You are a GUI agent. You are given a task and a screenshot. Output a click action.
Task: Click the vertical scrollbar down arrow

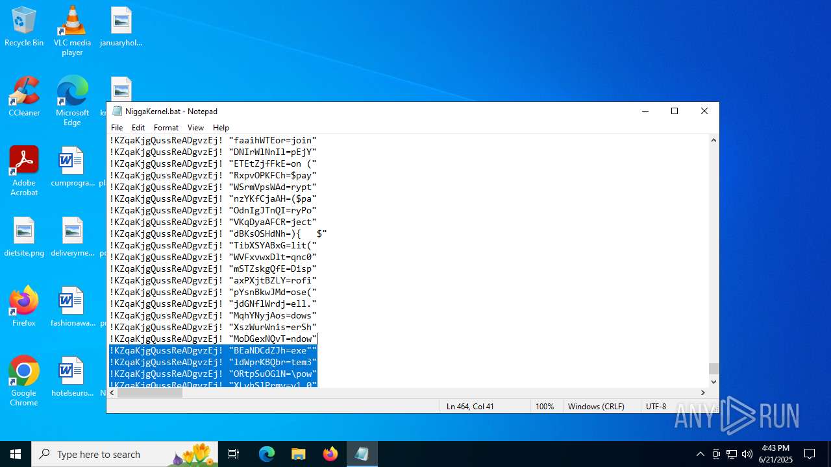pos(713,381)
